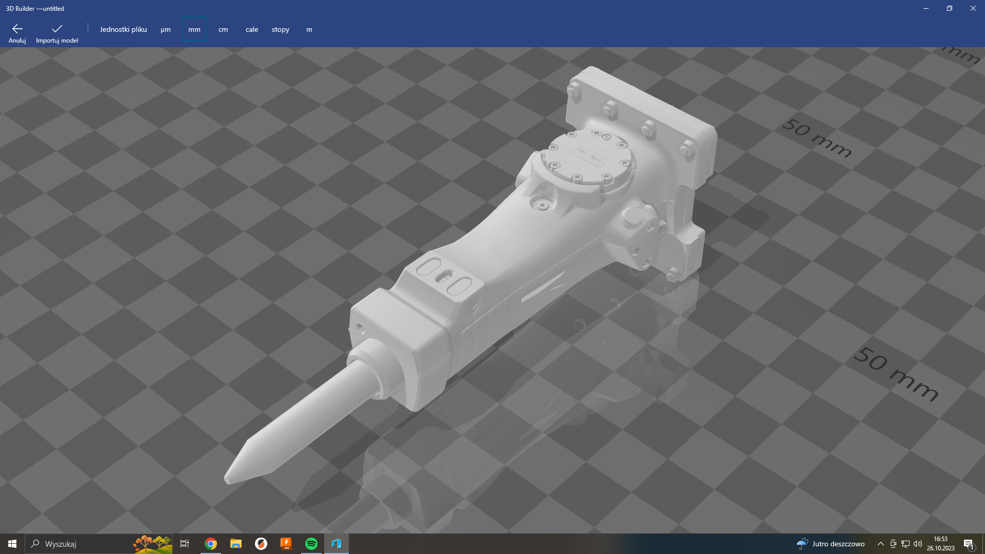Image resolution: width=985 pixels, height=554 pixels.
Task: Choose stopy (feet) as unit
Action: pyautogui.click(x=280, y=29)
